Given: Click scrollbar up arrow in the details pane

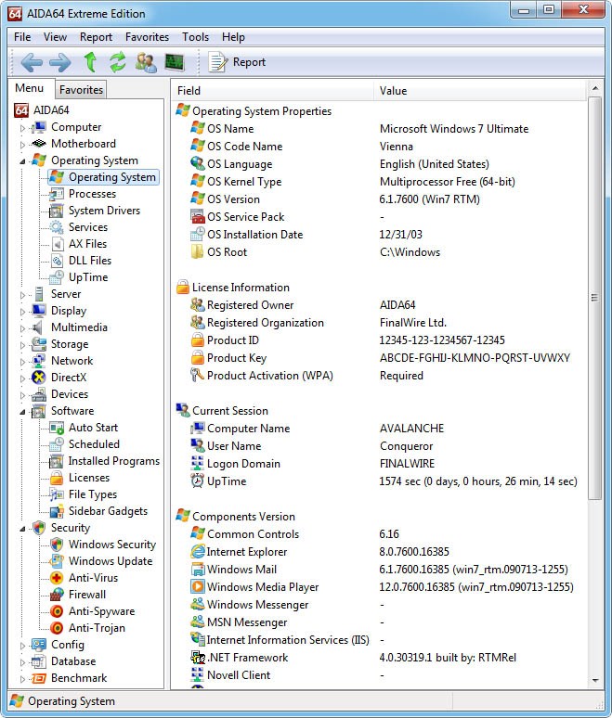Looking at the screenshot, I should 595,88.
